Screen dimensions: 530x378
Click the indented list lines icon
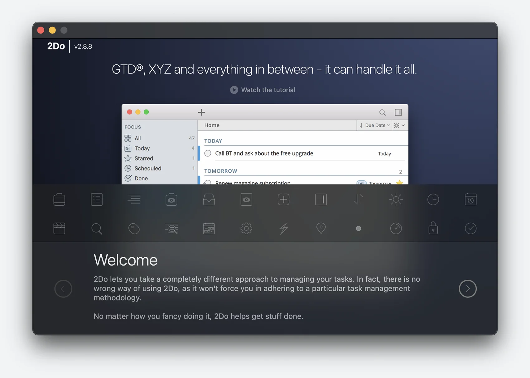point(134,199)
